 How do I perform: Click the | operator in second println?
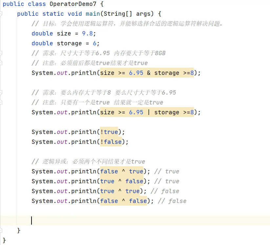[149, 112]
